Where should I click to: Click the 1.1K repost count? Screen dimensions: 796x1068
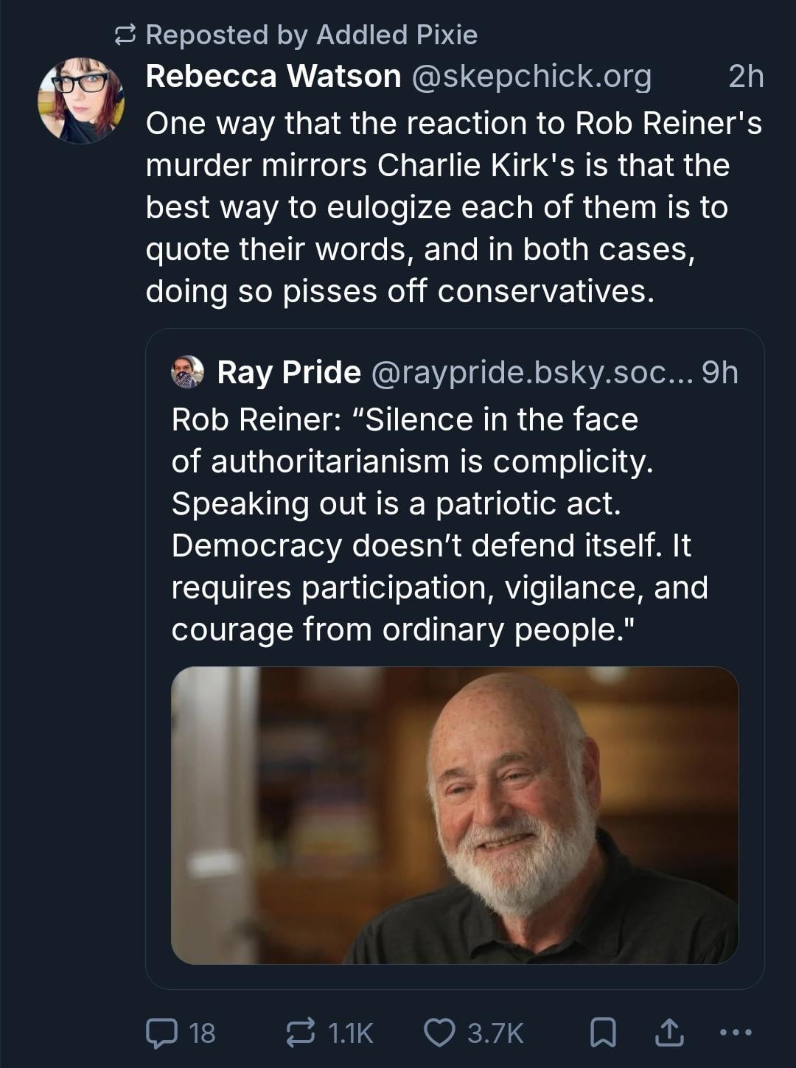pyautogui.click(x=350, y=1033)
